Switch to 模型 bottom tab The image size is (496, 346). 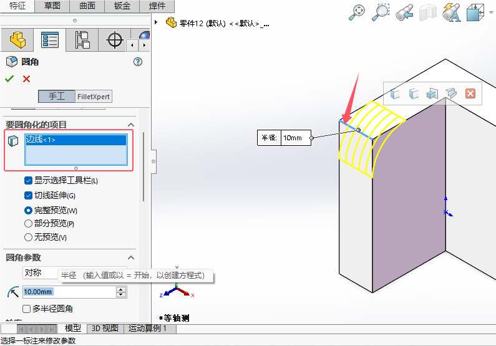coord(73,329)
